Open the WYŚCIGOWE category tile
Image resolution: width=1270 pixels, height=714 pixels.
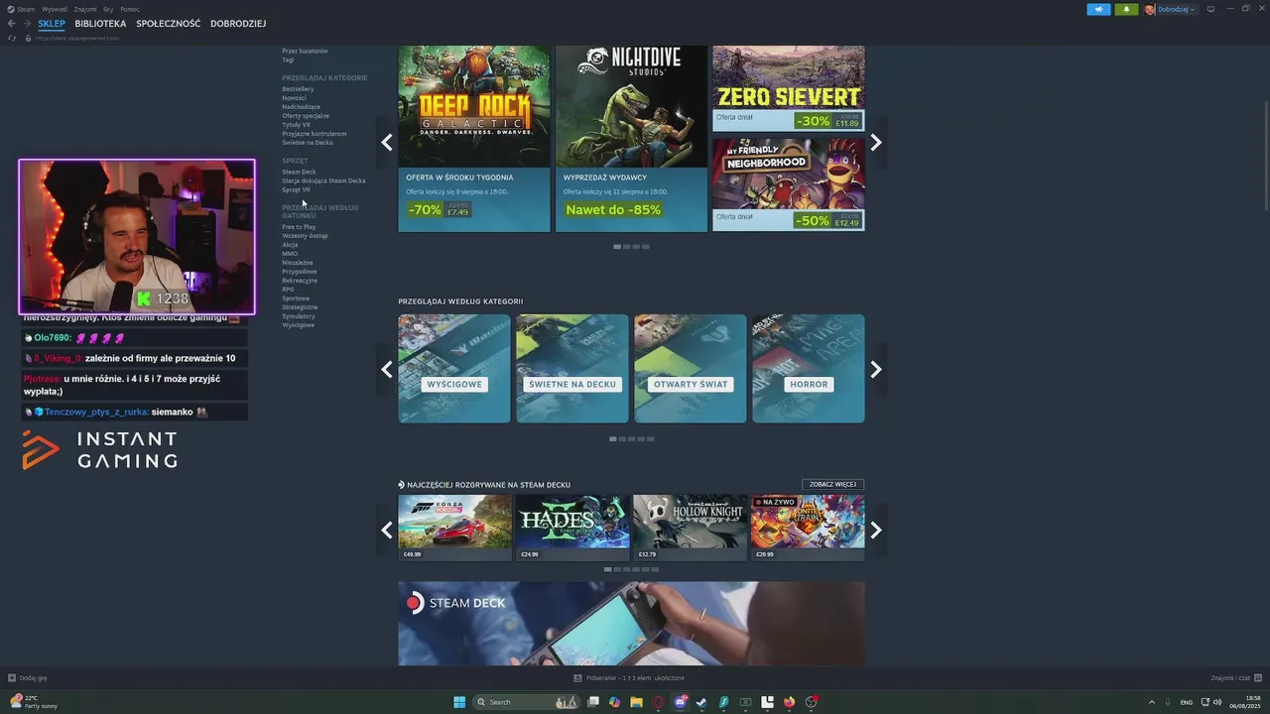454,369
